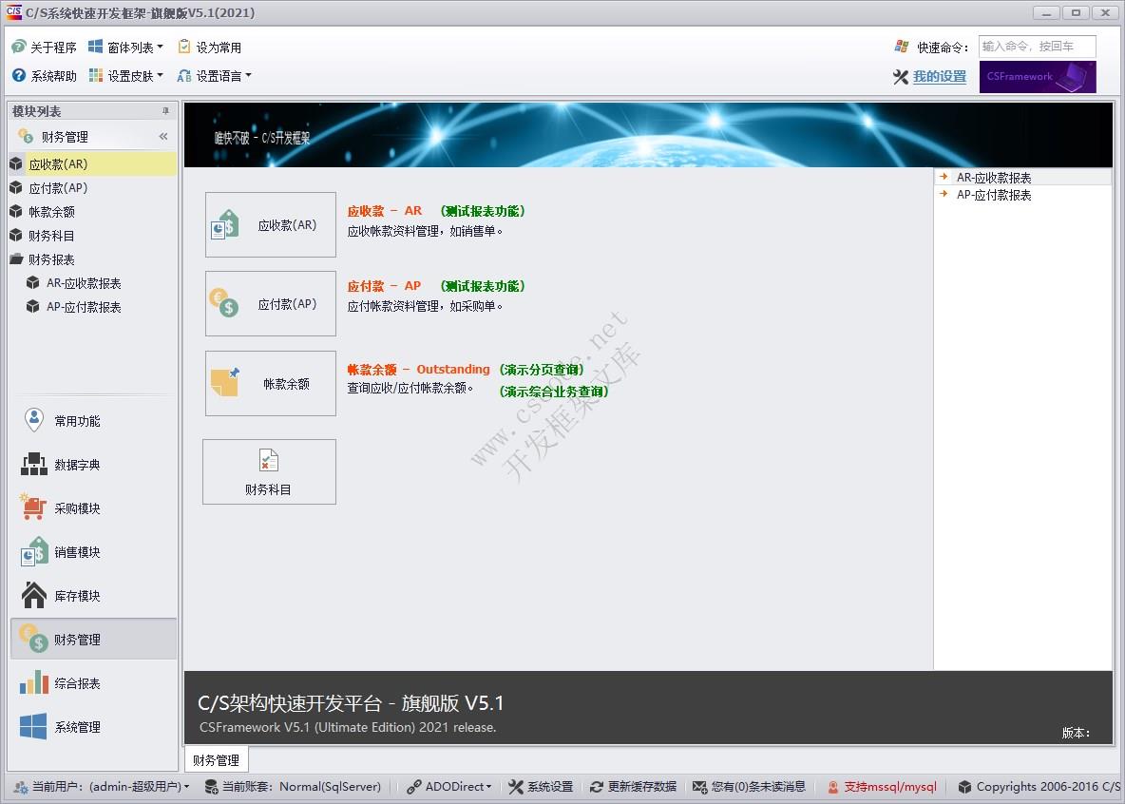Switch to the 财务管理 tab at bottom

click(x=216, y=758)
